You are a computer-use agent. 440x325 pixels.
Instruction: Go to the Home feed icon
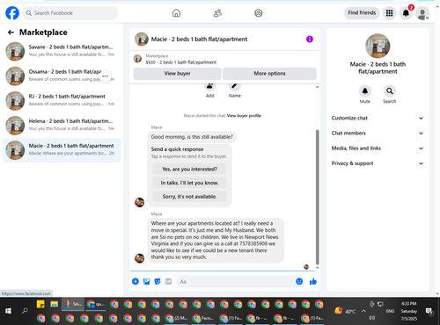(176, 13)
